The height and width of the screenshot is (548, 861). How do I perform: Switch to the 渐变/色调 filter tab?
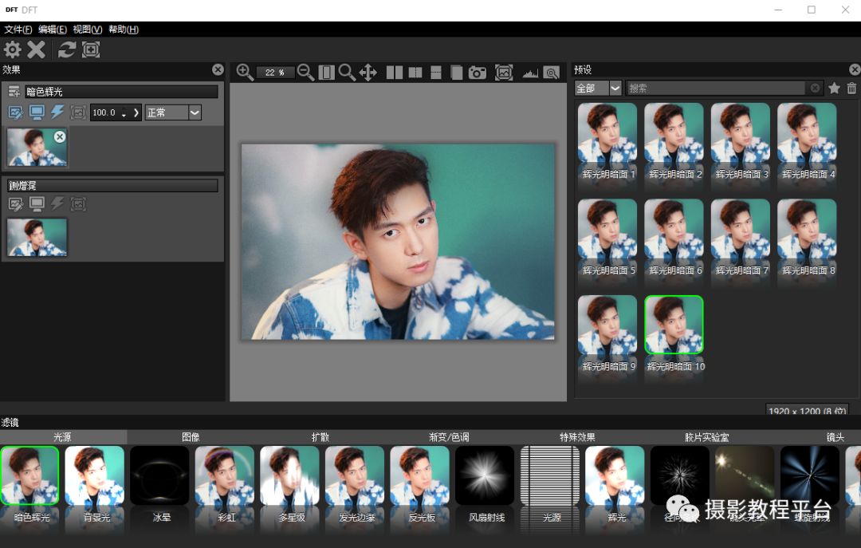click(x=449, y=437)
